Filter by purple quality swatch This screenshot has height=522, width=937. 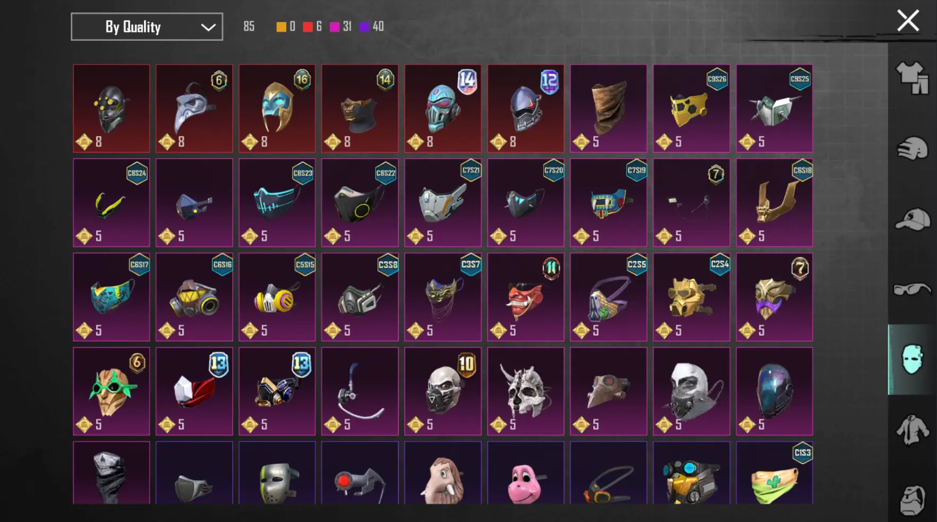tap(364, 27)
